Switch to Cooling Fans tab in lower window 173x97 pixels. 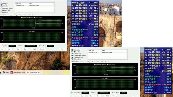(x=83, y=62)
